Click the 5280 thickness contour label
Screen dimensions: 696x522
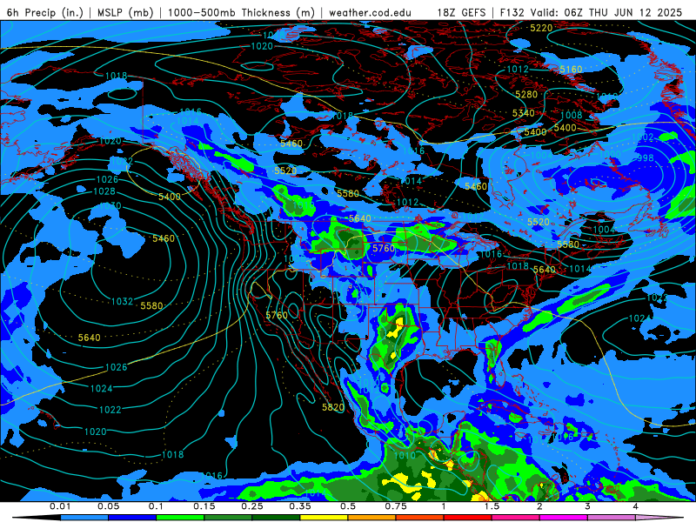tap(526, 94)
